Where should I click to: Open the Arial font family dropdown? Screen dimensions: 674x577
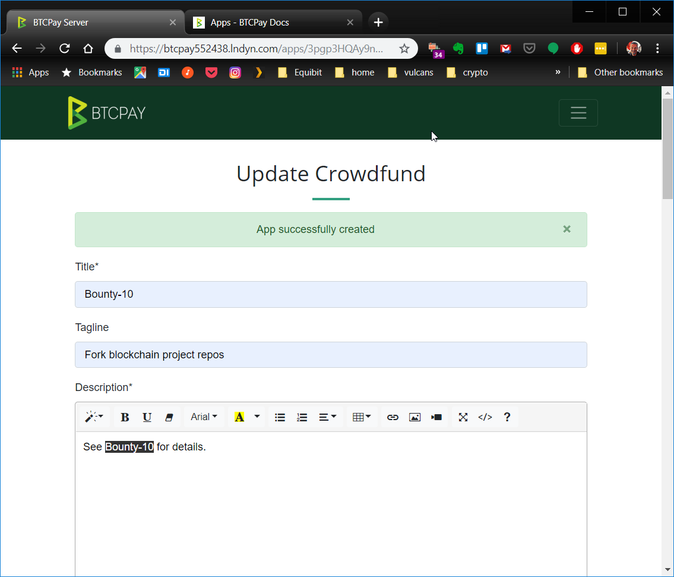204,417
